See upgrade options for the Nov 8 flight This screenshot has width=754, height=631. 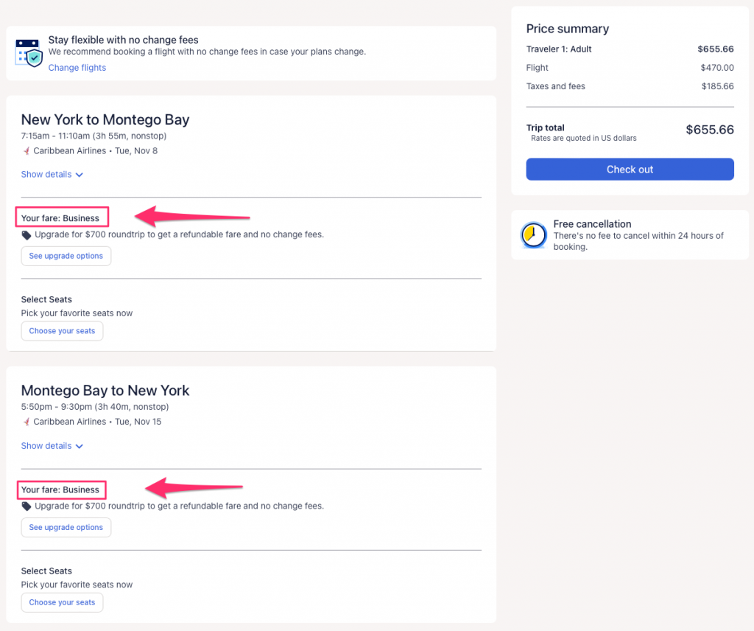(x=66, y=257)
